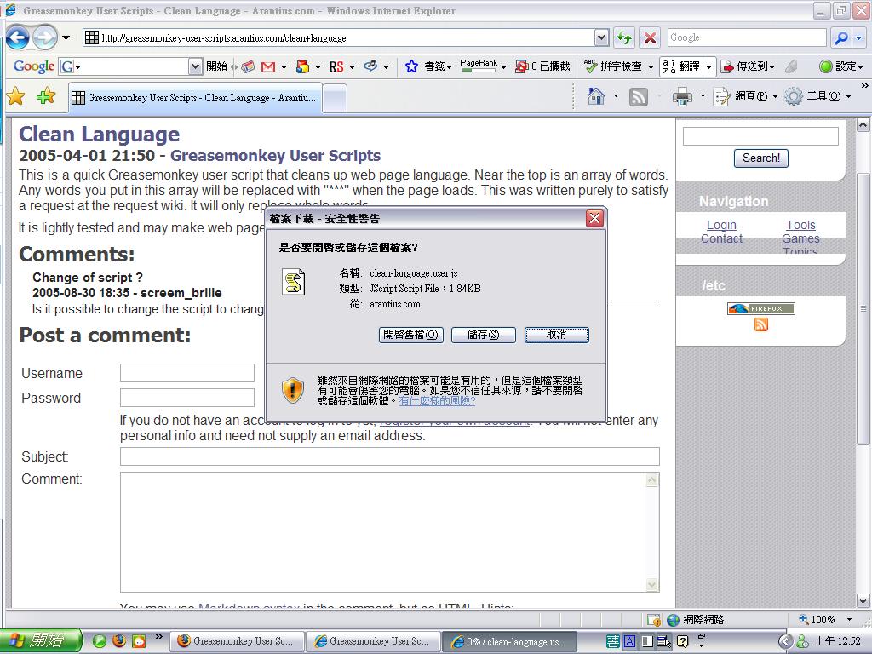
Task: Click the page vertical scrollbar up arrow
Action: pyautogui.click(x=863, y=124)
